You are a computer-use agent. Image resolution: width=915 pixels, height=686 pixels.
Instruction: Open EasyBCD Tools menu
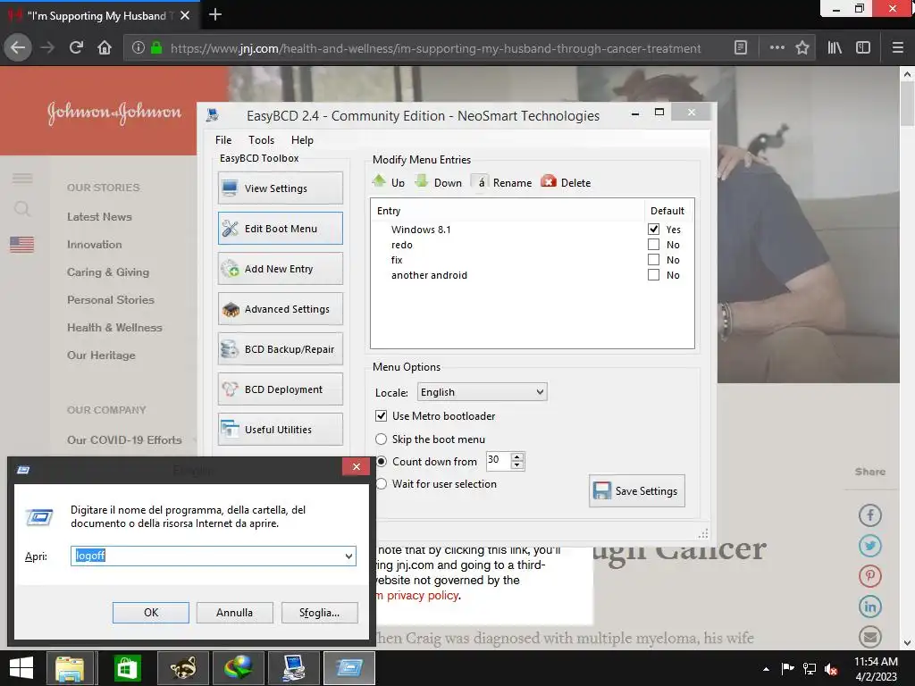click(261, 140)
